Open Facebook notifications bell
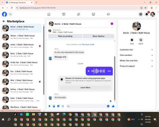159x127 pixels. (147, 14)
